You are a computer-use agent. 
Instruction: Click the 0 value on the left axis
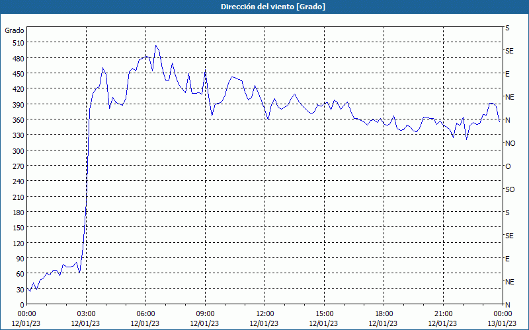pyautogui.click(x=22, y=305)
